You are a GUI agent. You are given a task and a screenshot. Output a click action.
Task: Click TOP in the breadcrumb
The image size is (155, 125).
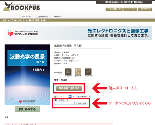point(4,20)
